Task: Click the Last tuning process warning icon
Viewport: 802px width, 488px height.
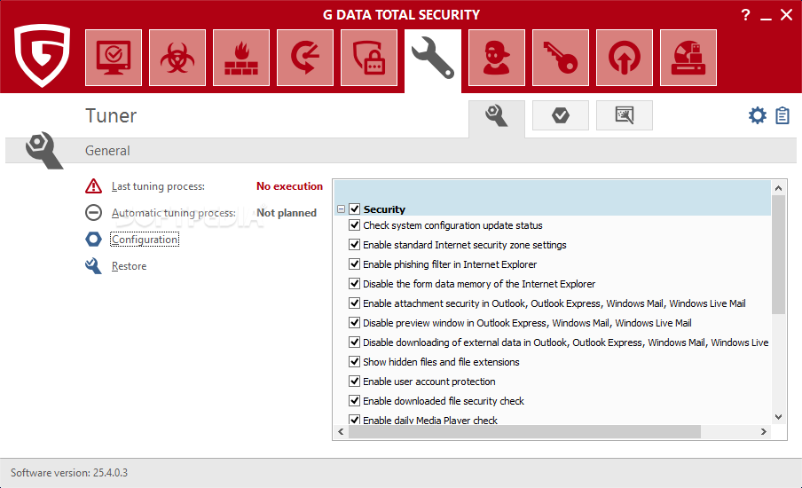Action: coord(94,186)
